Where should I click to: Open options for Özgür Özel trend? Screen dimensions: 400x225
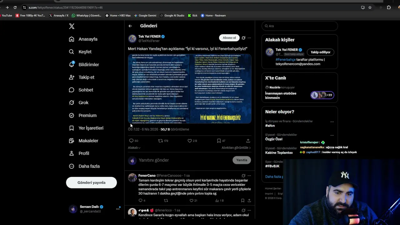pyautogui.click(x=332, y=135)
